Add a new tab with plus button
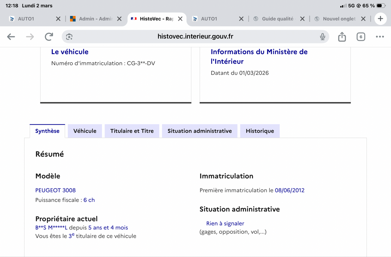This screenshot has height=257, width=391. pyautogui.click(x=380, y=19)
